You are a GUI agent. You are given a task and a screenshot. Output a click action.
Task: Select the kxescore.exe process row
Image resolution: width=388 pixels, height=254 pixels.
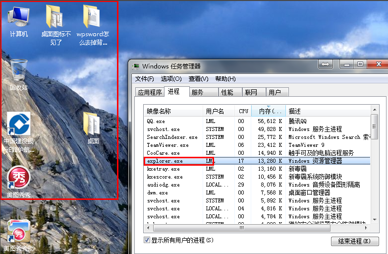coord(257,177)
